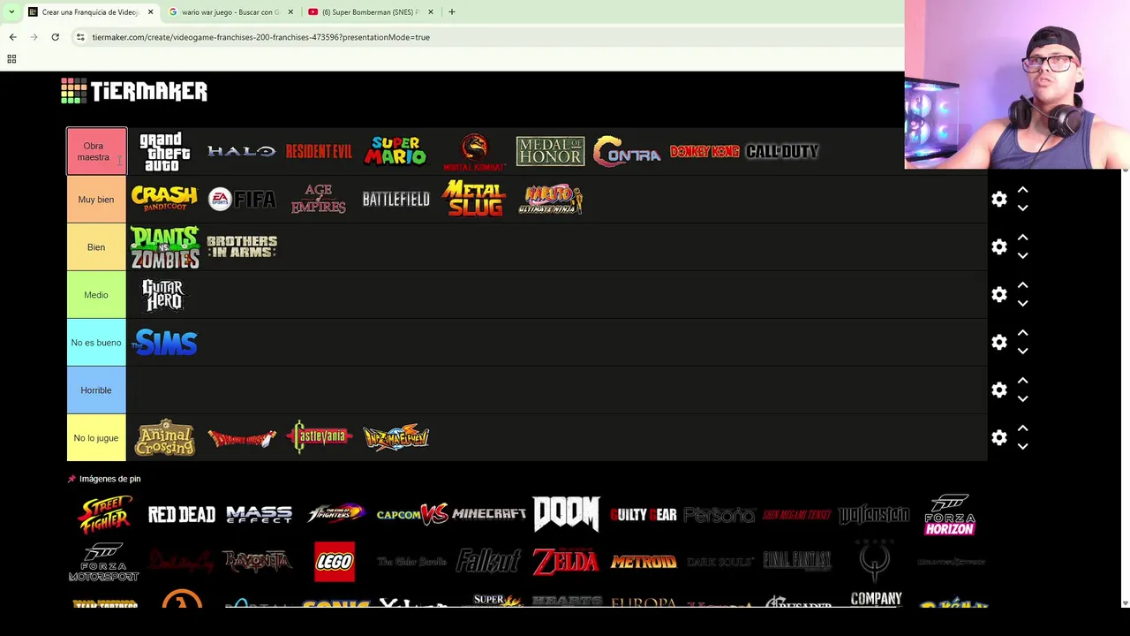Move No lo jugue tier up
Image resolution: width=1130 pixels, height=636 pixels.
click(x=1022, y=428)
